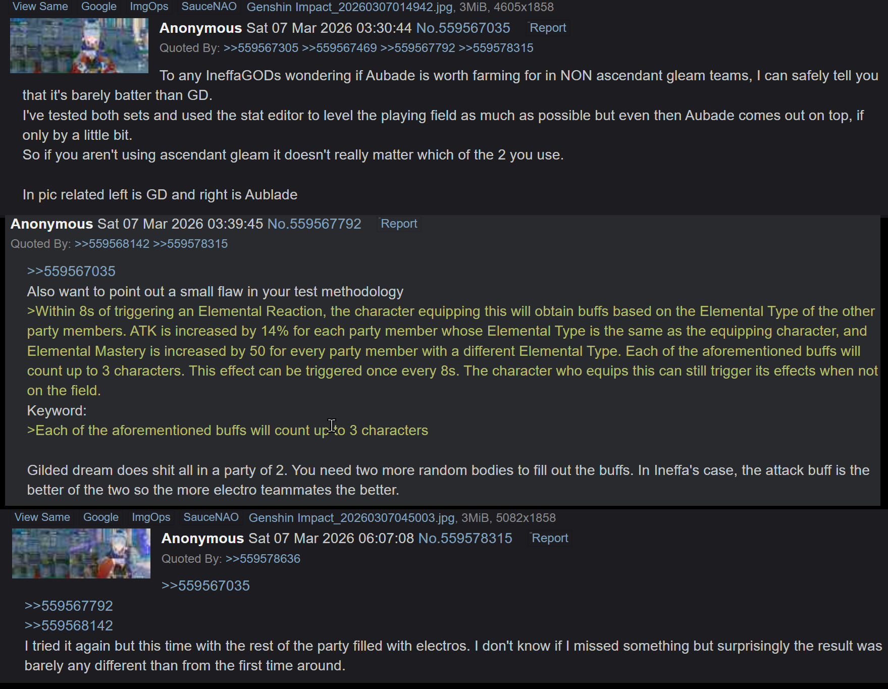
Task: Open file Genshin Impact_20260307045003.jpg link
Action: [352, 518]
